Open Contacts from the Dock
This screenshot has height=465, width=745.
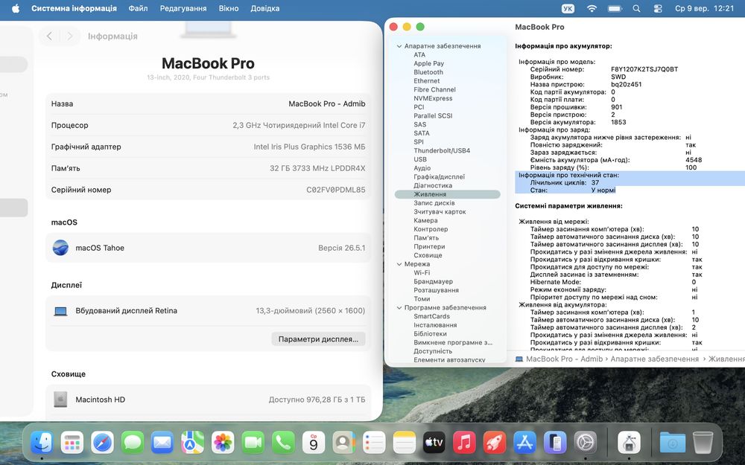(x=343, y=443)
